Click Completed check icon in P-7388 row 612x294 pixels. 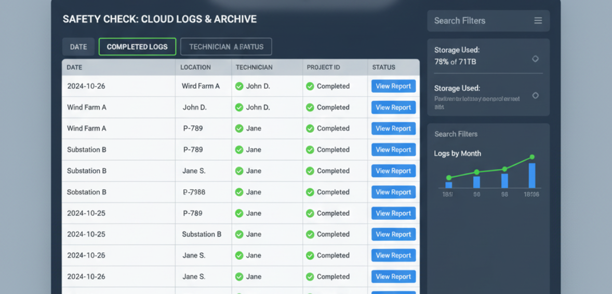click(310, 192)
